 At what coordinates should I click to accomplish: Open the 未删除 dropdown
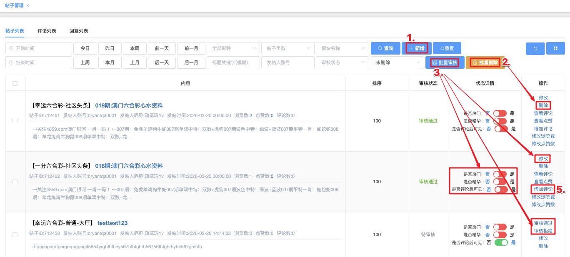397,62
